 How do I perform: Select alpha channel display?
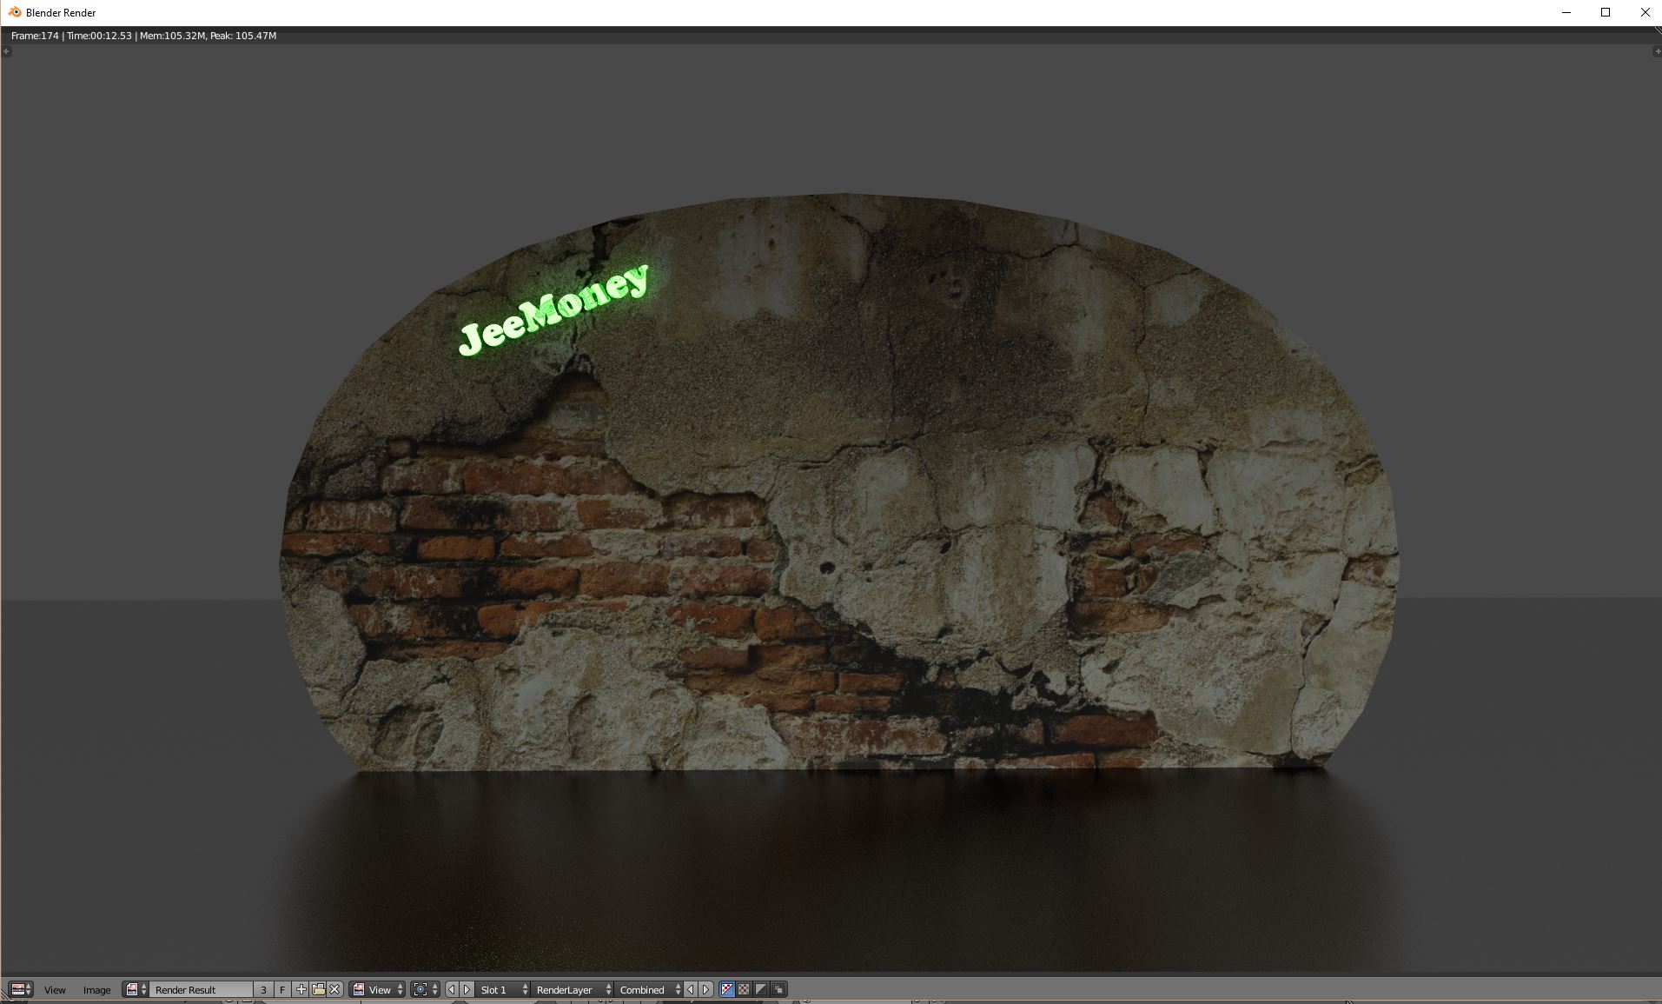pos(762,989)
